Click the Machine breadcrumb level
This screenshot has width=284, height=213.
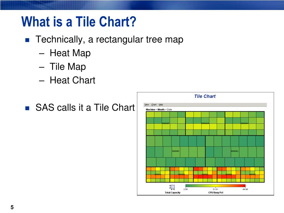(151, 110)
